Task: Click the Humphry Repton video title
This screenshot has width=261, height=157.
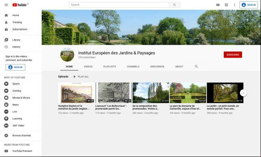Action: click(x=74, y=107)
